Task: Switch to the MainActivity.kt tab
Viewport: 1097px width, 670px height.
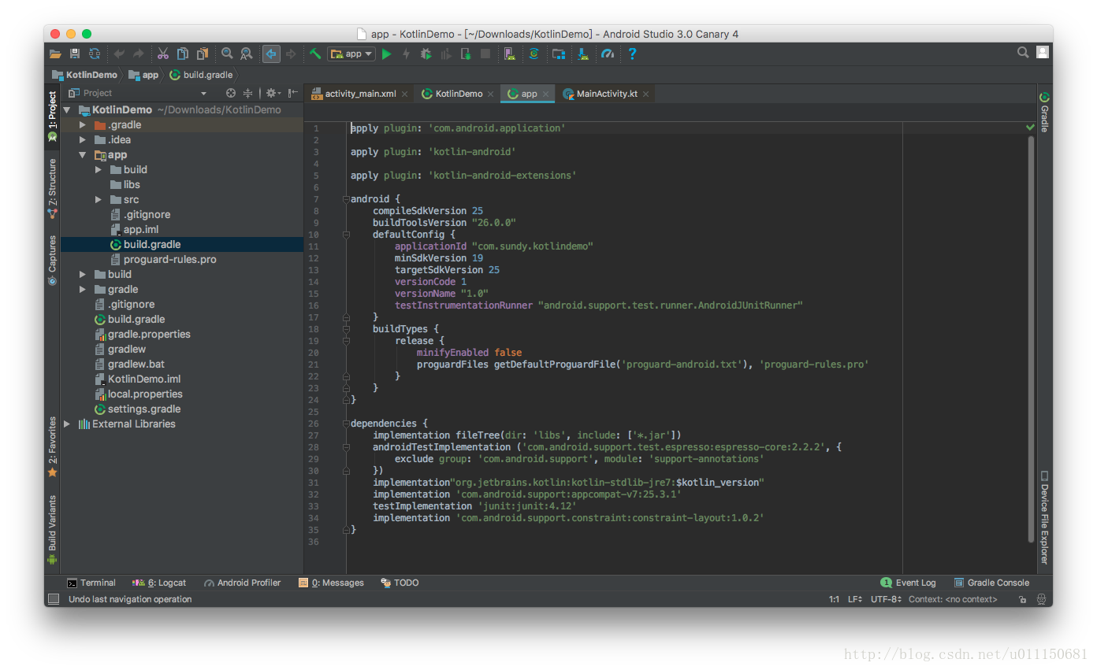Action: (606, 94)
